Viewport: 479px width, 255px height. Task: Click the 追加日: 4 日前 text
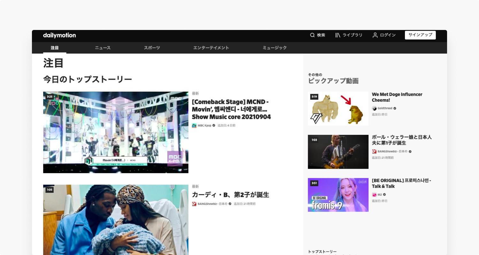click(226, 126)
